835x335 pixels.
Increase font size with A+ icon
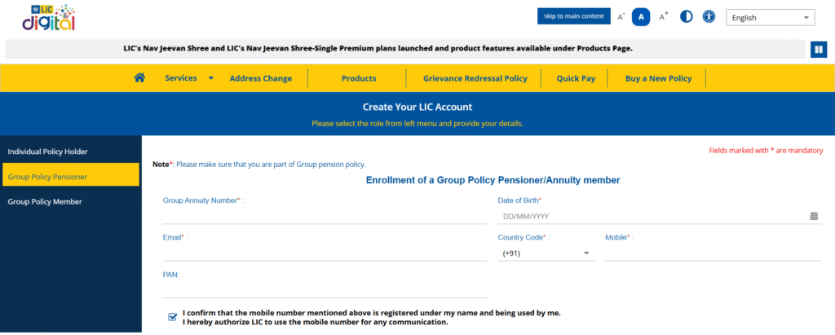[x=664, y=16]
